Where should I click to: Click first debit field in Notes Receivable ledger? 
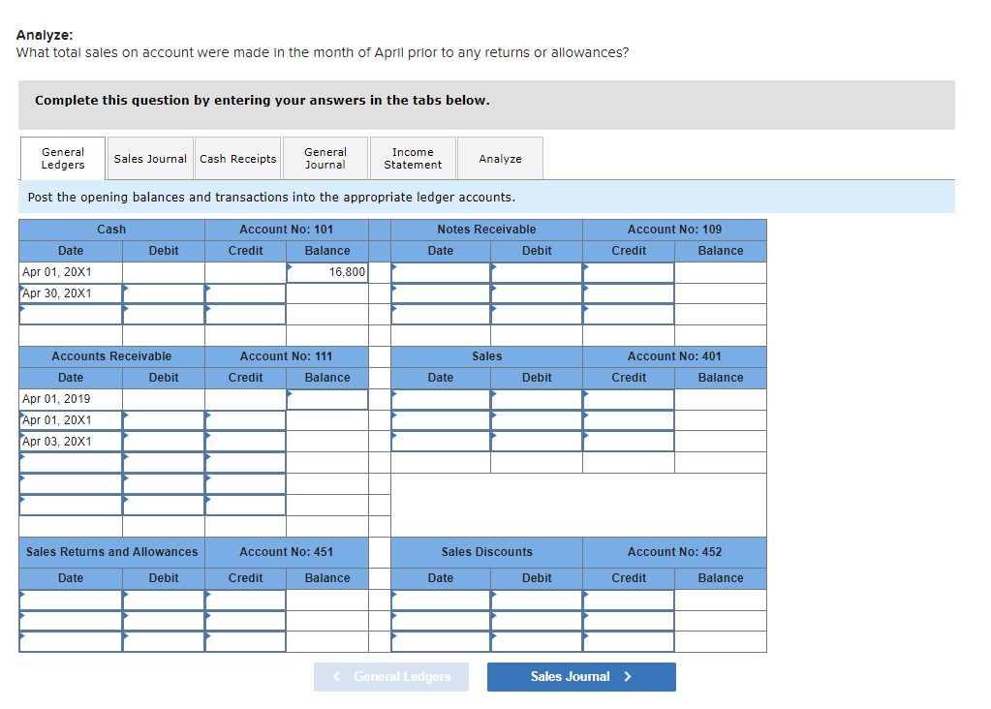pyautogui.click(x=537, y=272)
